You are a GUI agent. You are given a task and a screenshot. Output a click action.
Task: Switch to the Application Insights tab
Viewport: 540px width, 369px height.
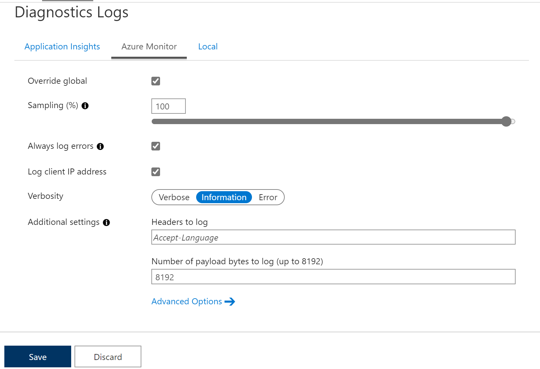coord(62,47)
